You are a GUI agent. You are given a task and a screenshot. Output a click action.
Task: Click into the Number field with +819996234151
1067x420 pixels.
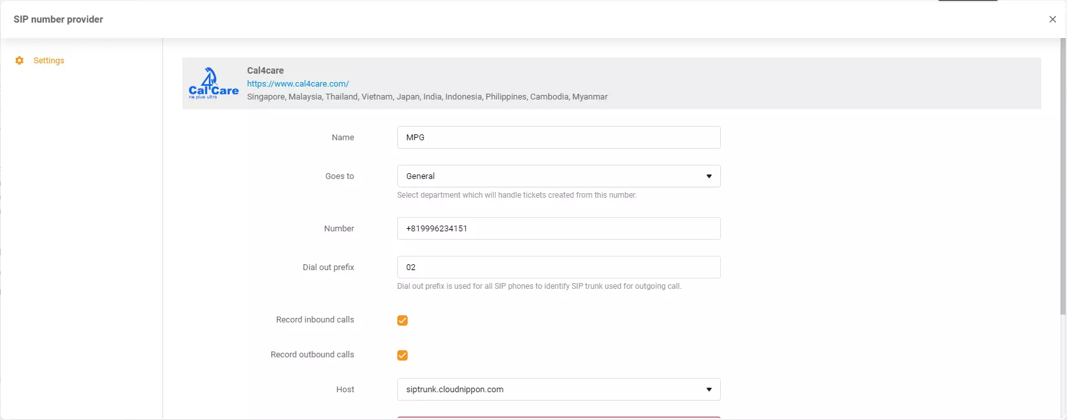[558, 229]
